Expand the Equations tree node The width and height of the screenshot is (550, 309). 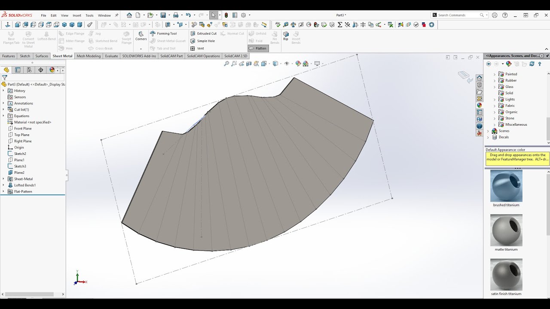[x=3, y=116]
